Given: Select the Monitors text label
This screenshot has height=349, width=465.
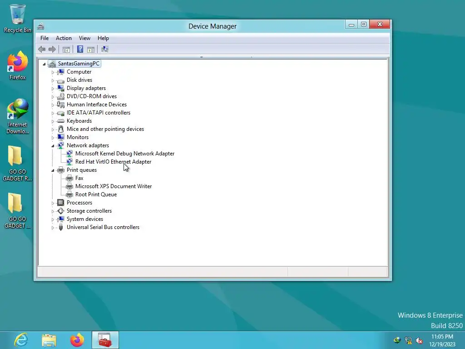Looking at the screenshot, I should [x=77, y=137].
